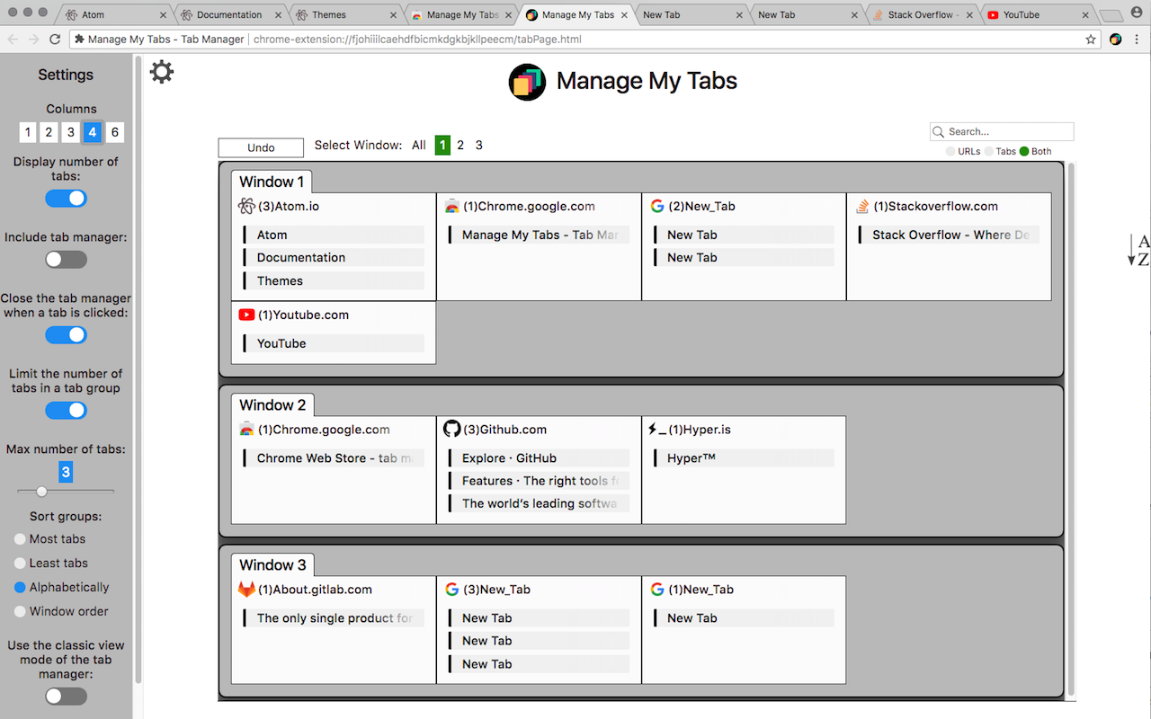Switch to the Documentation browser tab
Viewport: 1151px width, 719px height.
point(229,15)
